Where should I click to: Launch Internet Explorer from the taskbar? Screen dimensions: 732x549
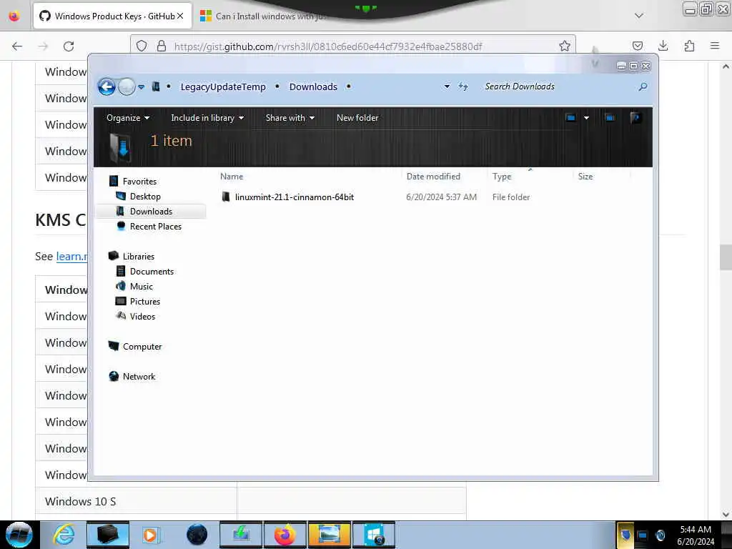point(64,535)
